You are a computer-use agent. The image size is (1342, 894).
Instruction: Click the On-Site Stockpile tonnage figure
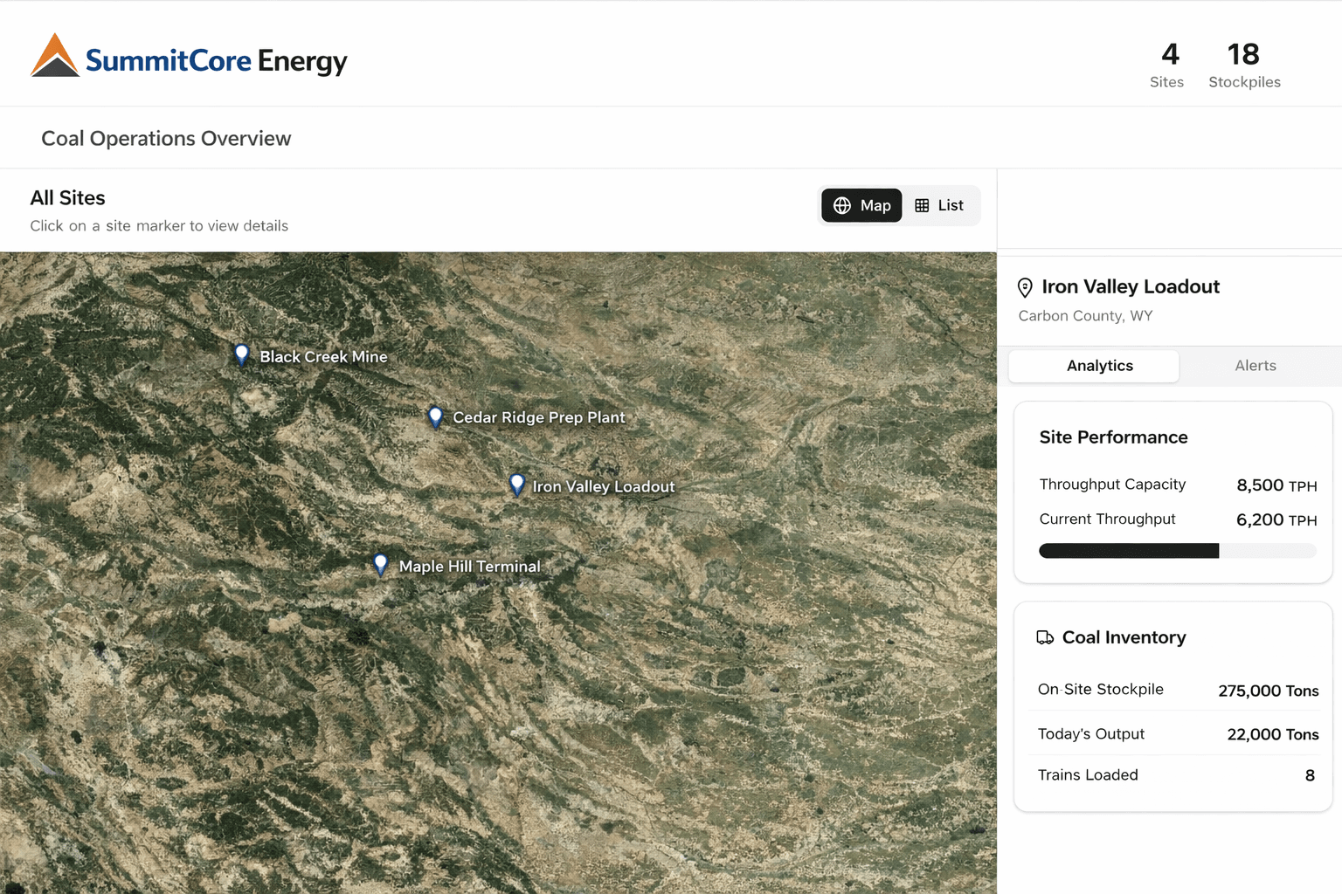click(1268, 691)
